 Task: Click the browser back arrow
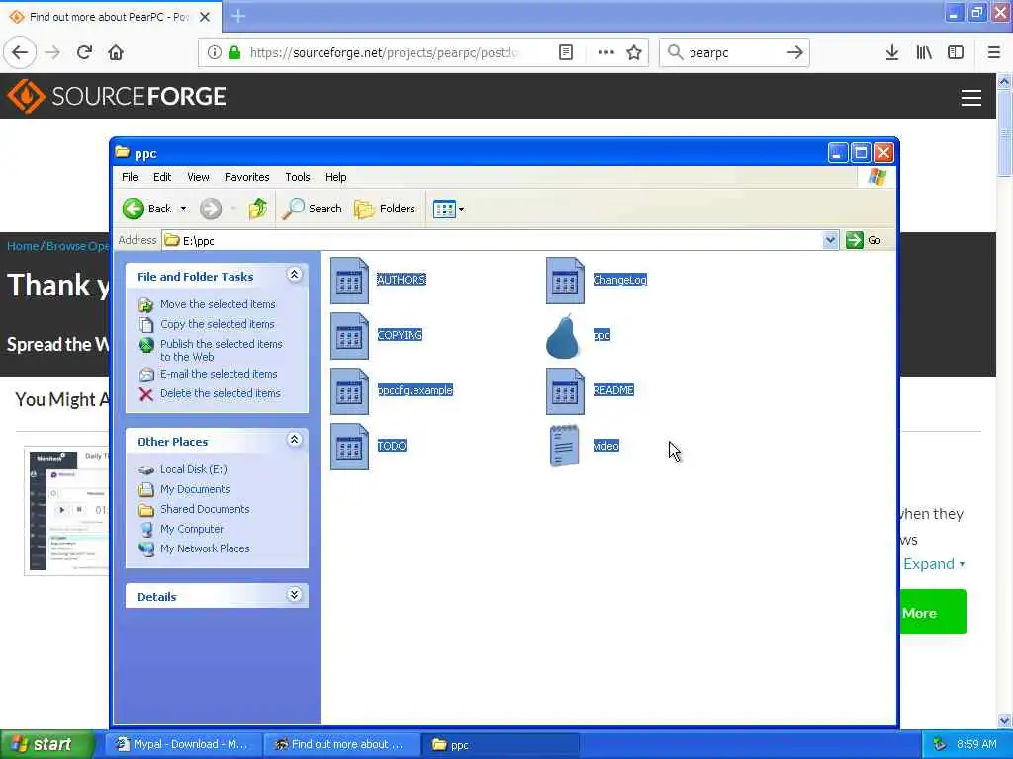click(20, 52)
